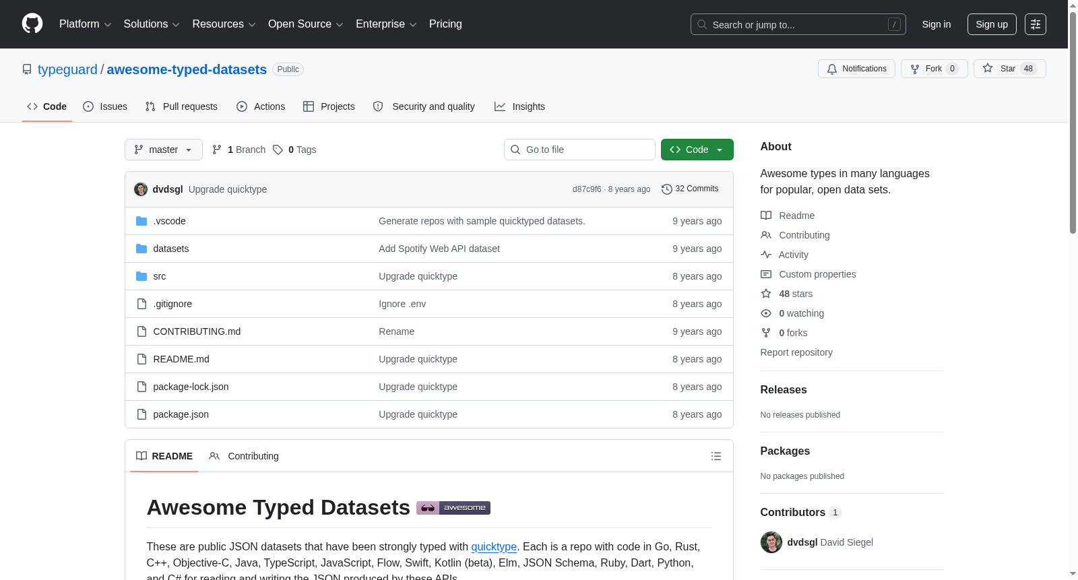Click the fork icon in Fork button
The height and width of the screenshot is (580, 1078).
click(x=915, y=69)
